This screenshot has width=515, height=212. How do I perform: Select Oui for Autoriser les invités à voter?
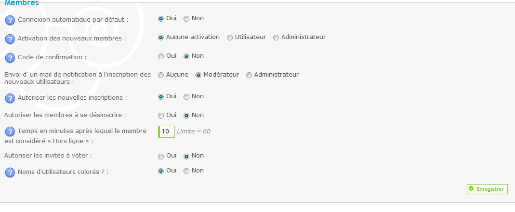pyautogui.click(x=161, y=156)
